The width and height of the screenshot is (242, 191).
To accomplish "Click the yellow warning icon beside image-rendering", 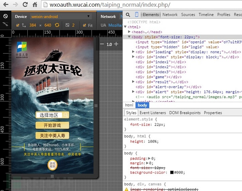I will click(126, 190).
